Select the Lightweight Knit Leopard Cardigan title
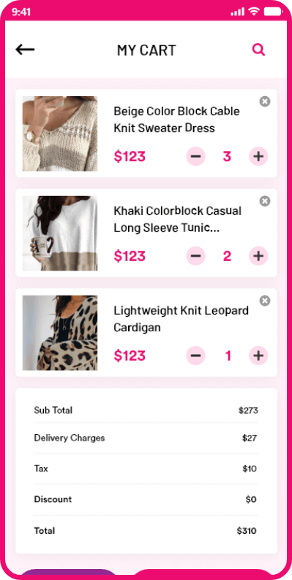Screen dimensions: 292x580 point(181,319)
